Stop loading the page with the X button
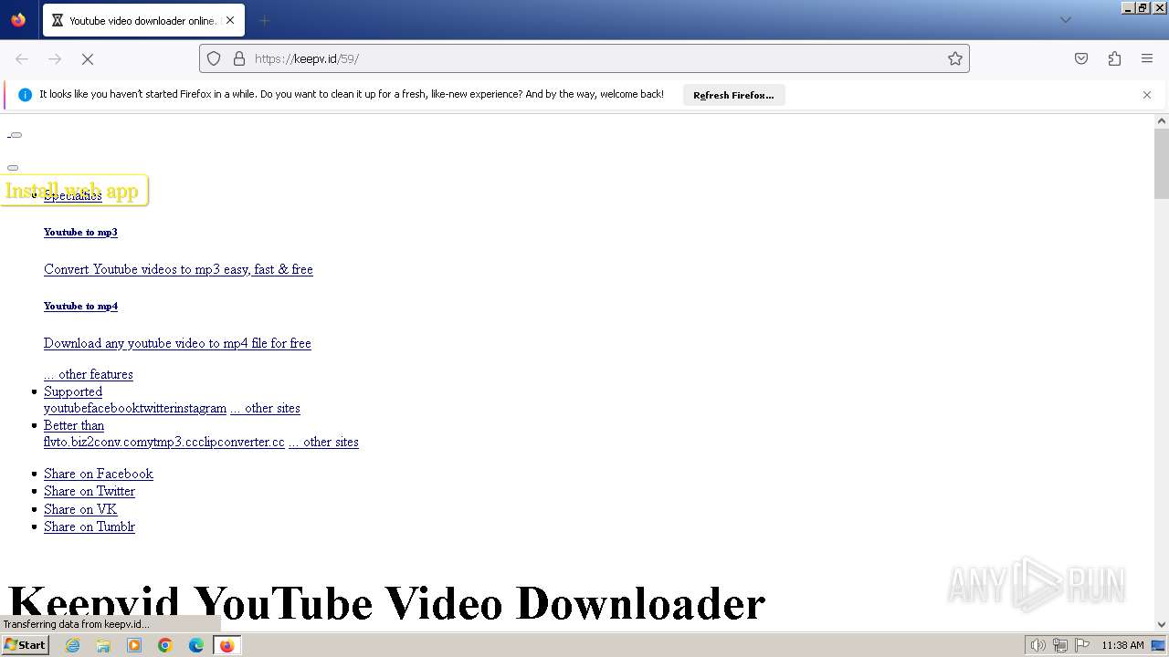This screenshot has width=1169, height=657. coord(88,58)
